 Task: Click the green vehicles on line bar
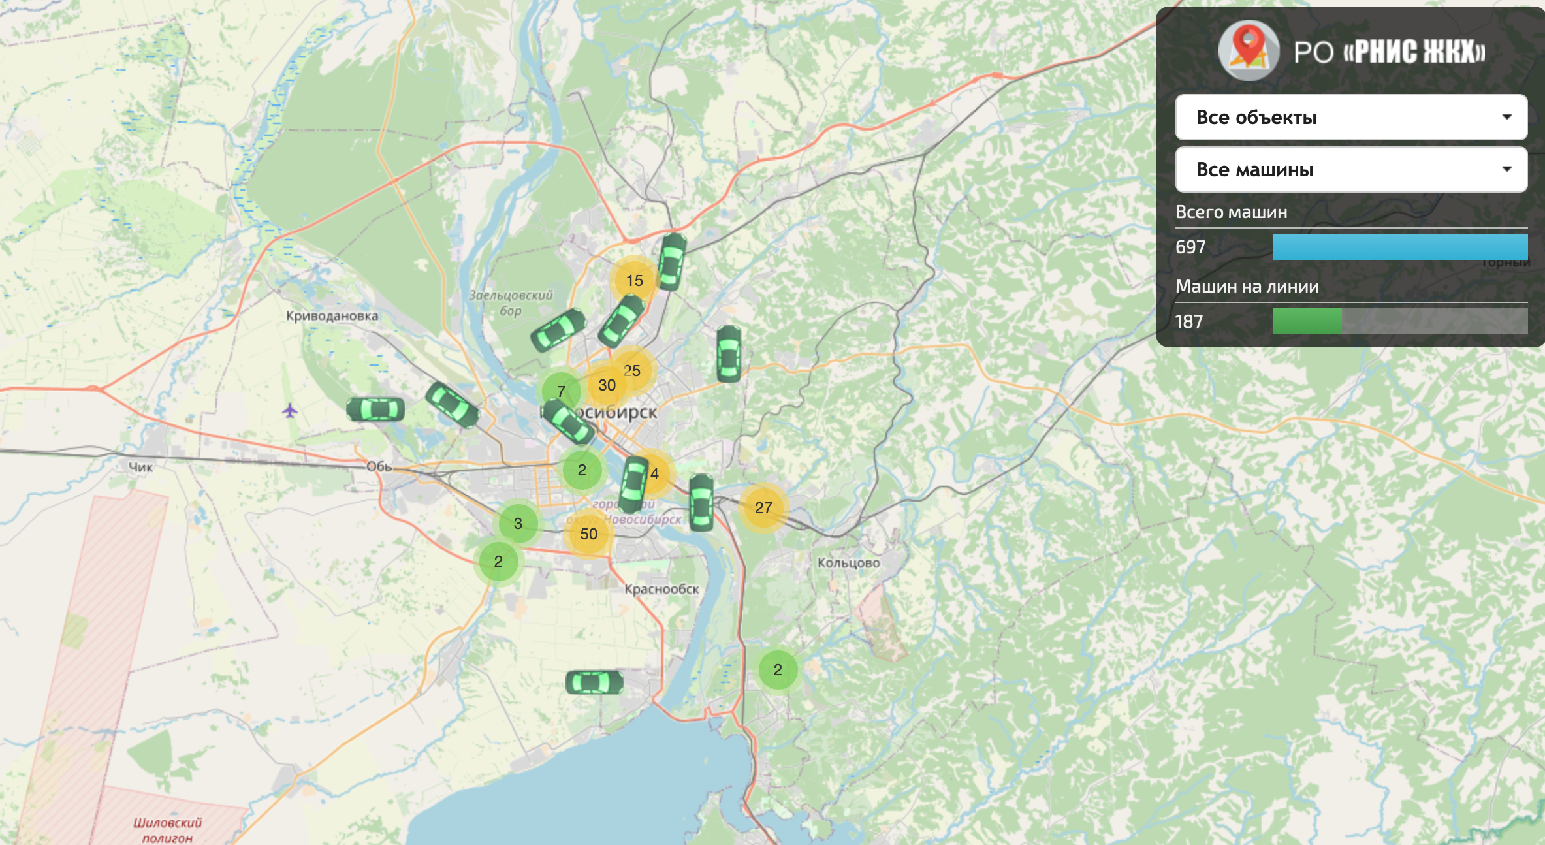click(x=1307, y=321)
